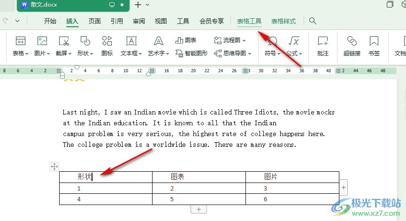Open the 表格样式 tab

coord(283,21)
